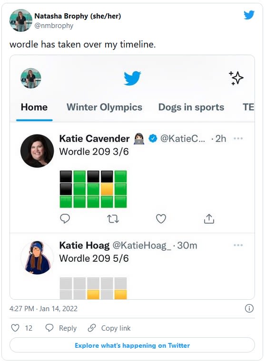Open the sparkle top tweets icon
The height and width of the screenshot is (362, 265).
click(x=236, y=78)
